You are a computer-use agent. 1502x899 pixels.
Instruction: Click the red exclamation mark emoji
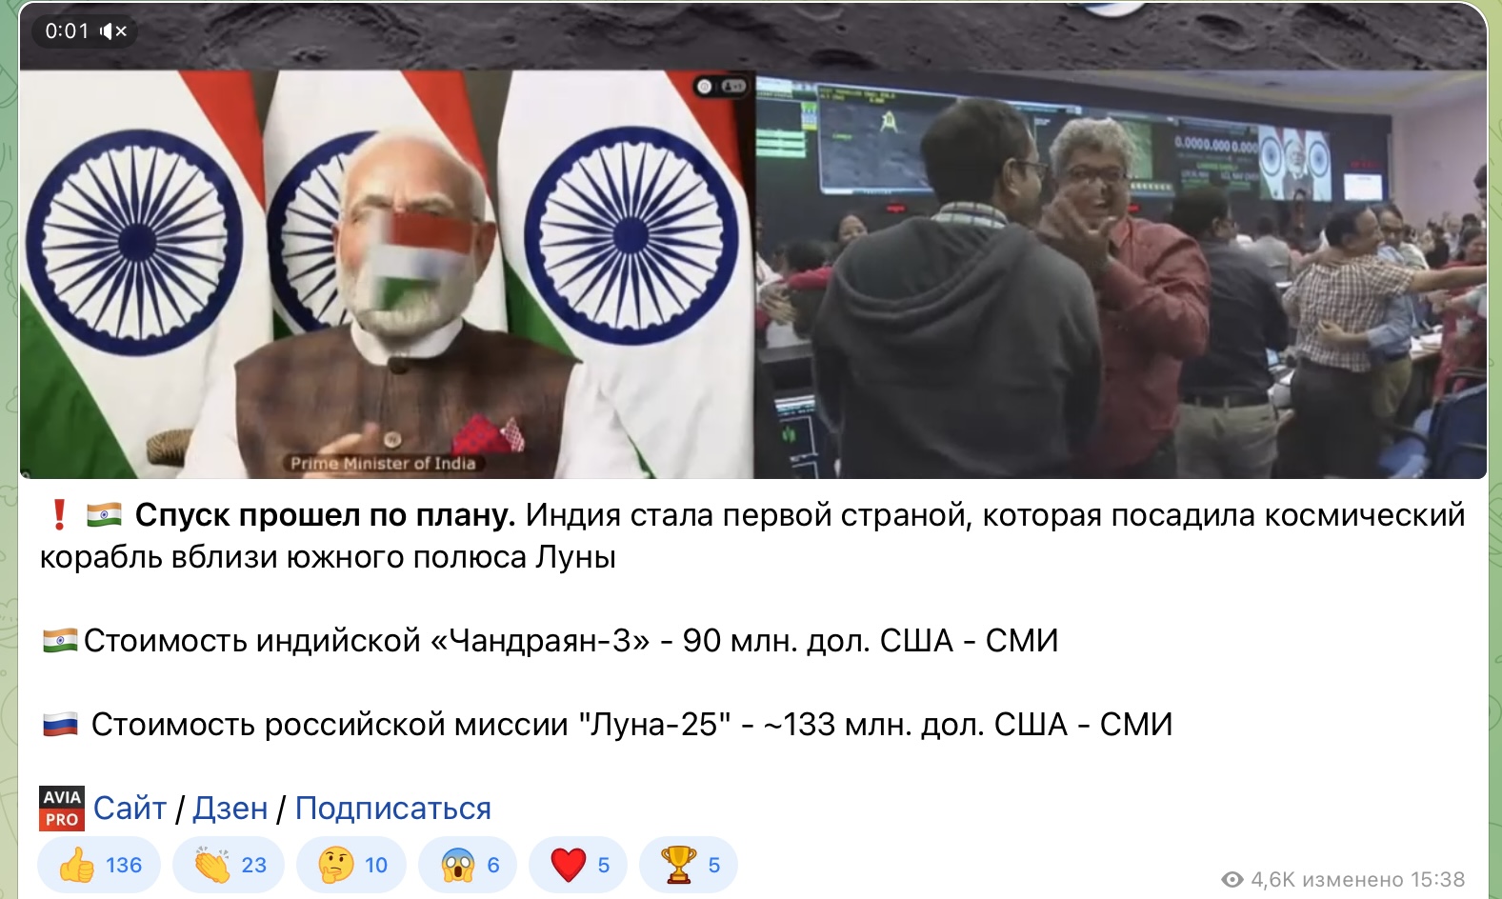tap(59, 515)
